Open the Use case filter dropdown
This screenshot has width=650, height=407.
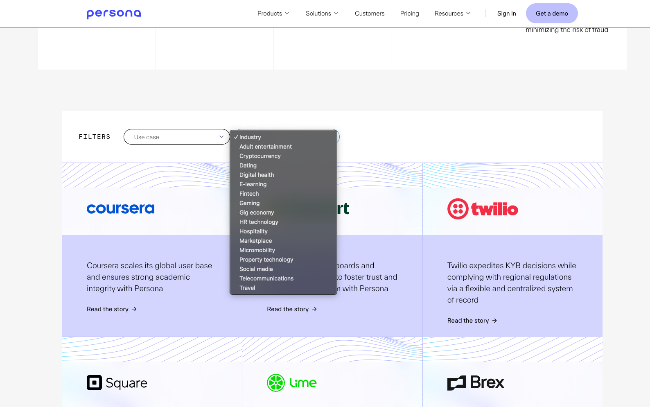[x=177, y=137]
